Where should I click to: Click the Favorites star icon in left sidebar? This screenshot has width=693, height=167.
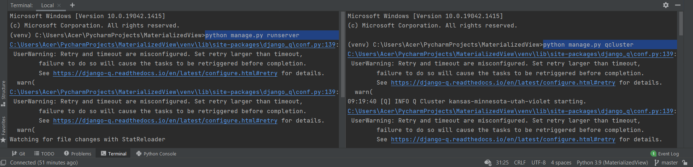pyautogui.click(x=3, y=140)
